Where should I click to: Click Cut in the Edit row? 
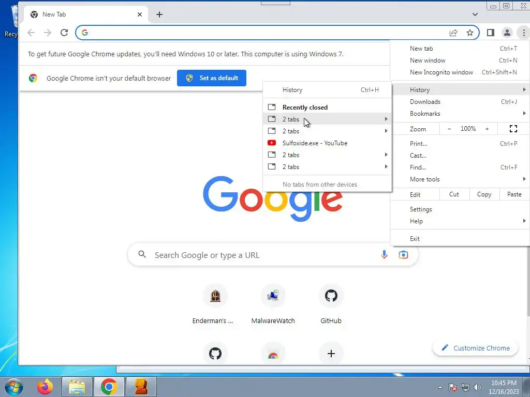(454, 194)
